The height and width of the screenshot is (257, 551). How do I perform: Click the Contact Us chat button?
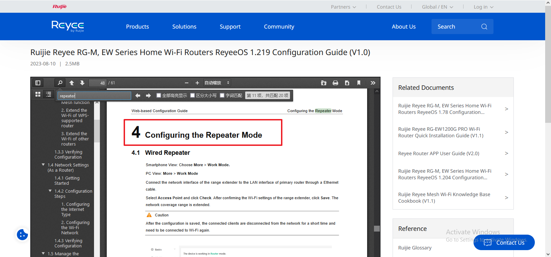pos(504,243)
